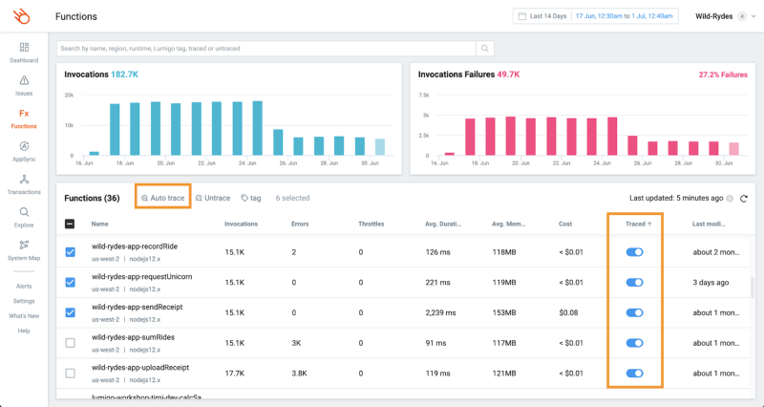Open the AppSync icon in sidebar
The width and height of the screenshot is (764, 407).
click(24, 146)
